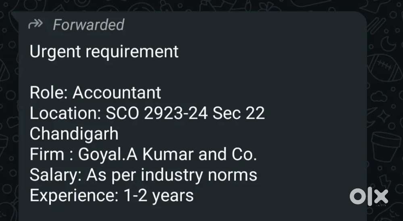Tap the SCO 2923-24 address number

click(x=157, y=114)
